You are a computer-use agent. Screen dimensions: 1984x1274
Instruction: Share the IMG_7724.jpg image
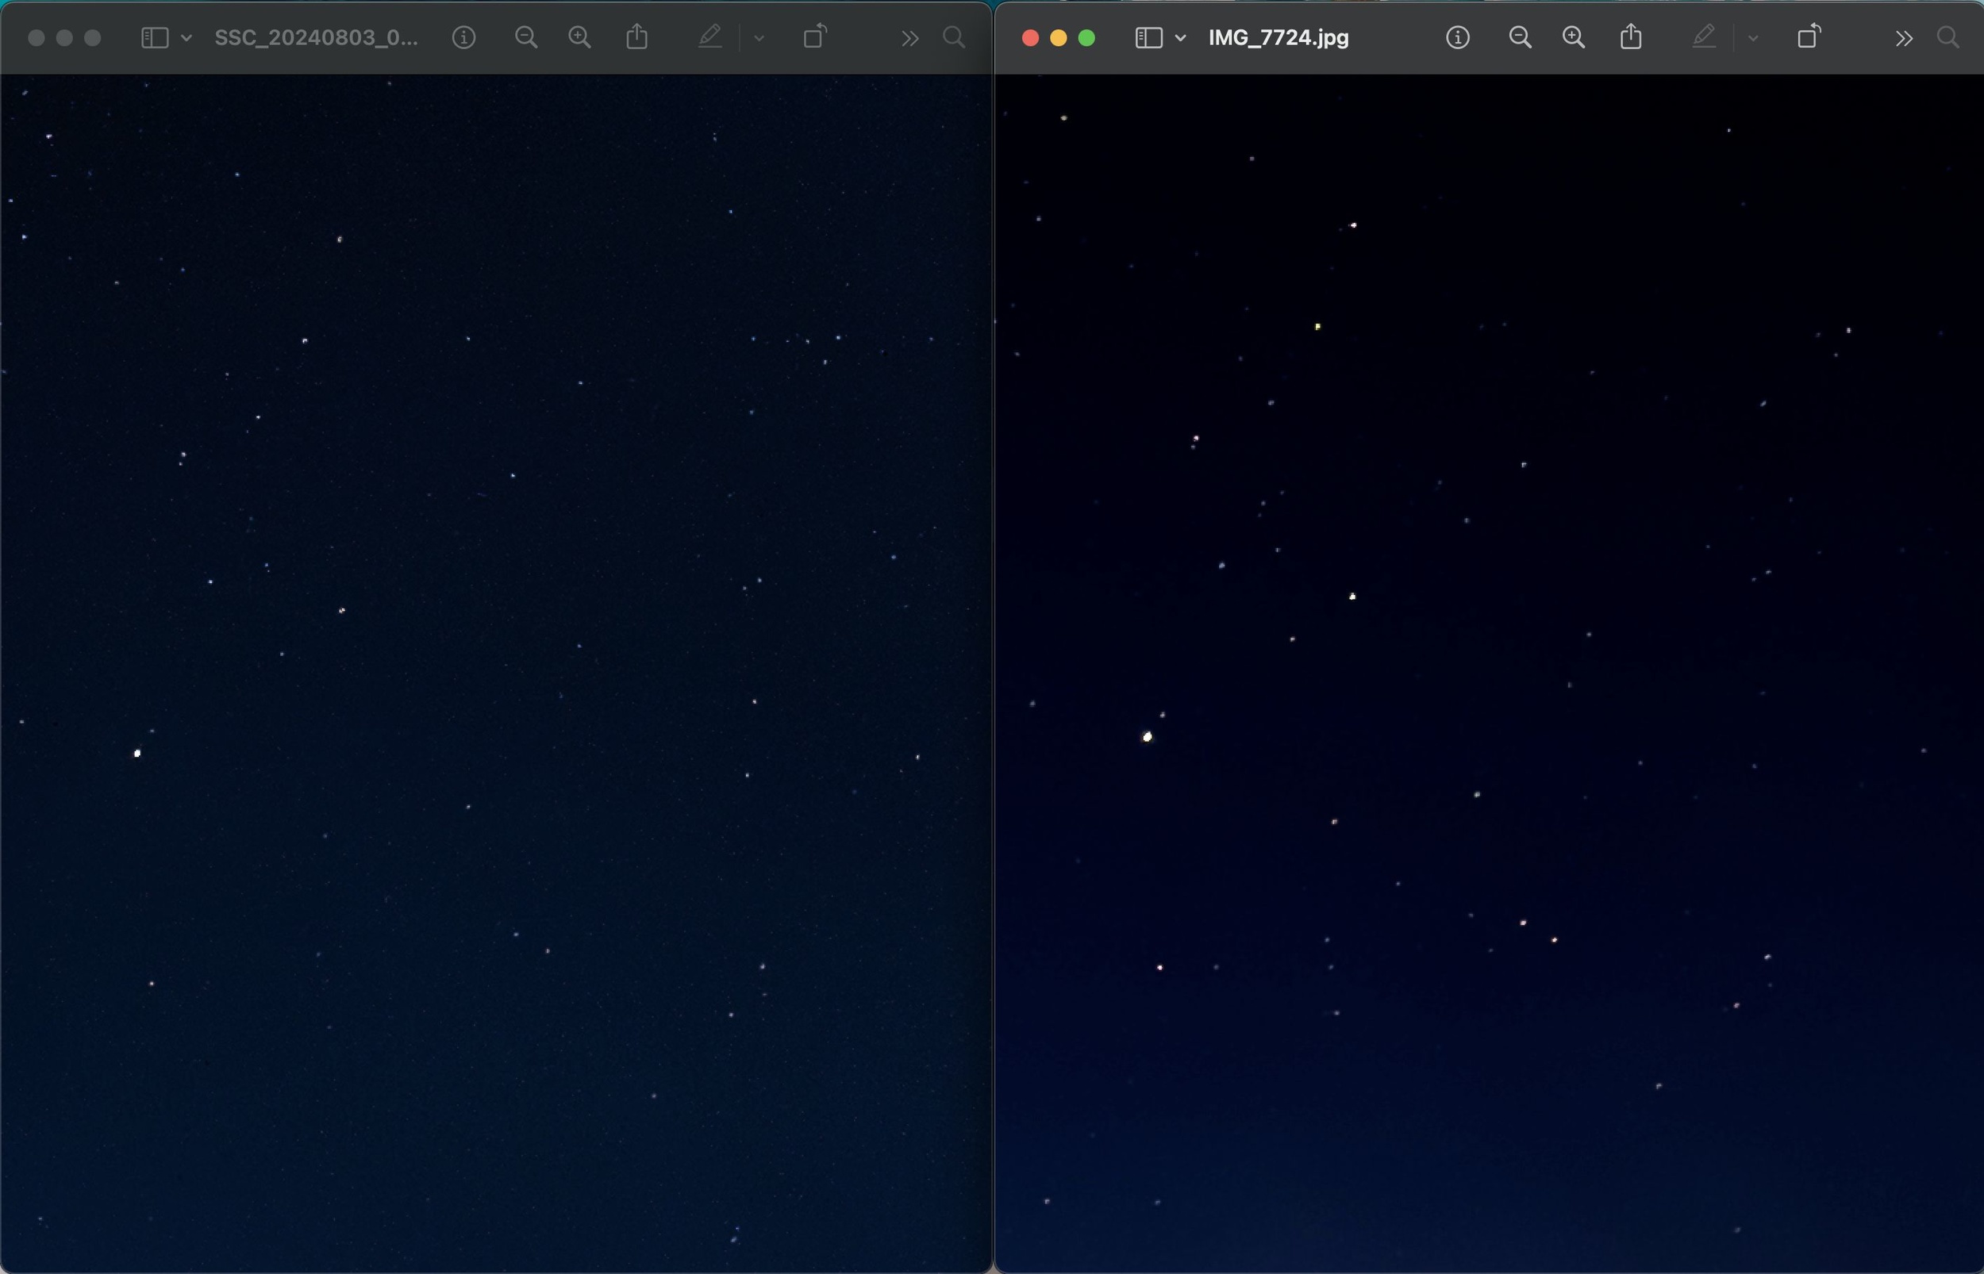click(1631, 36)
